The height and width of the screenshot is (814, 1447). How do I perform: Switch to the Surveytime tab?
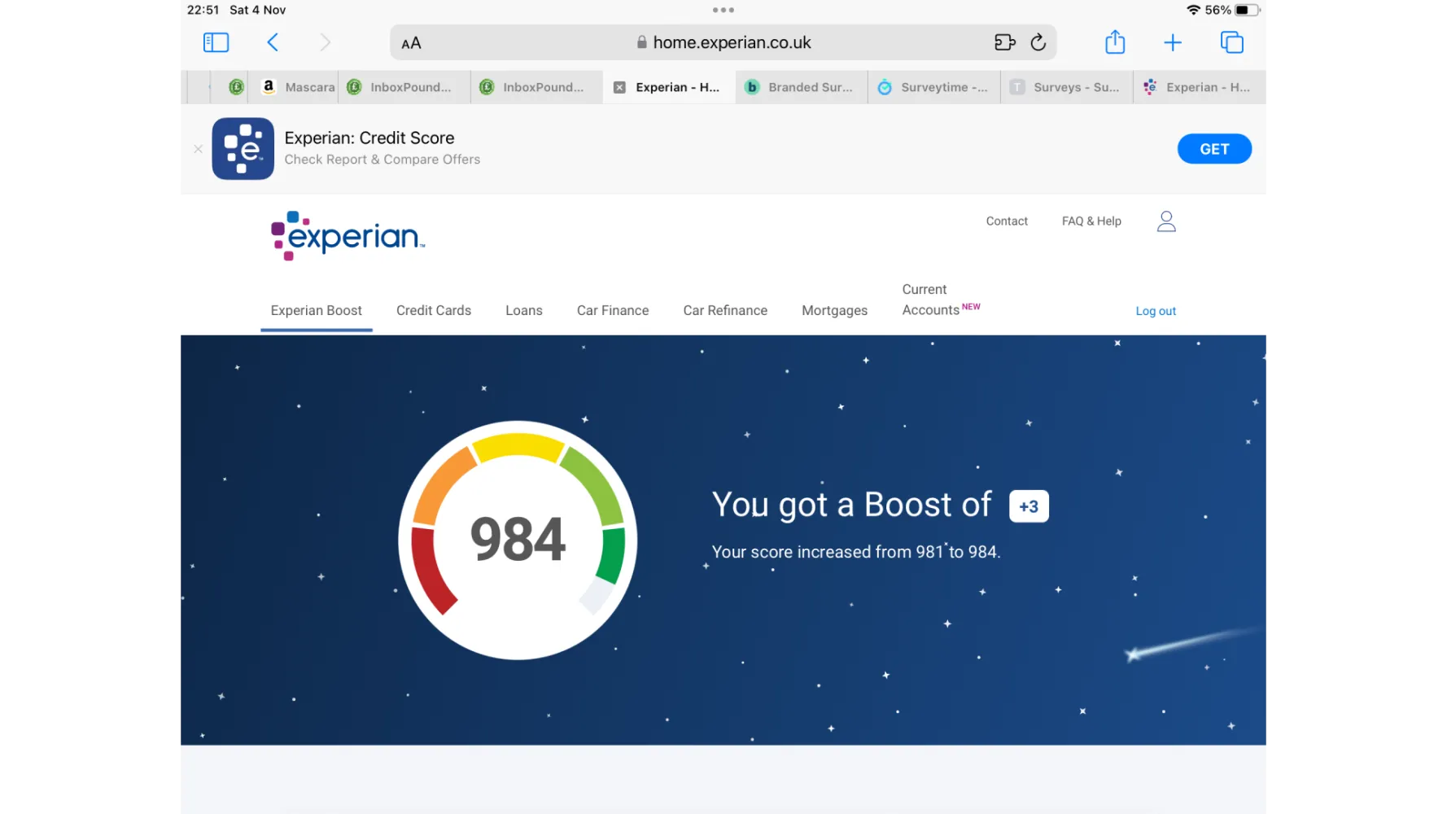click(x=934, y=87)
